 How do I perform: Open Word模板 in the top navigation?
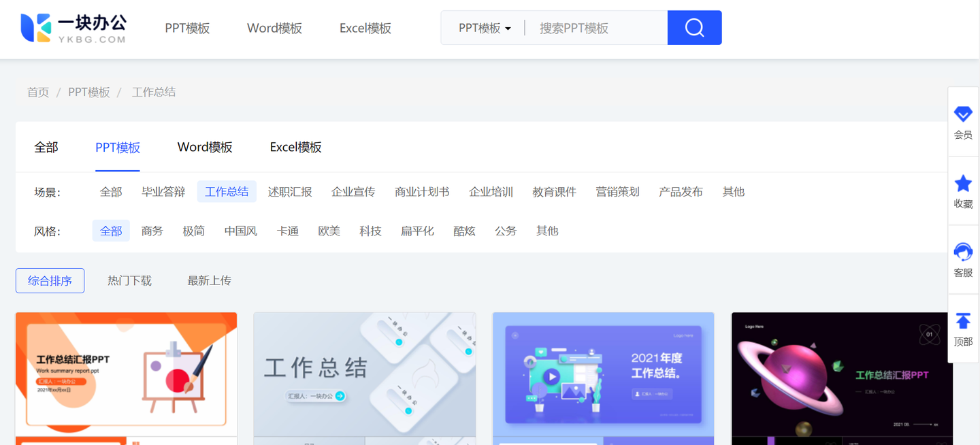click(x=274, y=28)
